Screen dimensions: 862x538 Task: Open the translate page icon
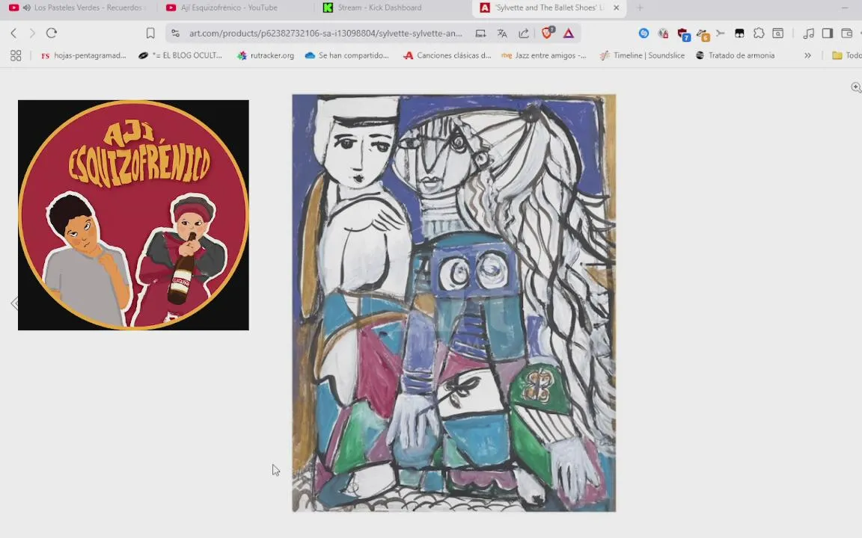[x=502, y=34]
